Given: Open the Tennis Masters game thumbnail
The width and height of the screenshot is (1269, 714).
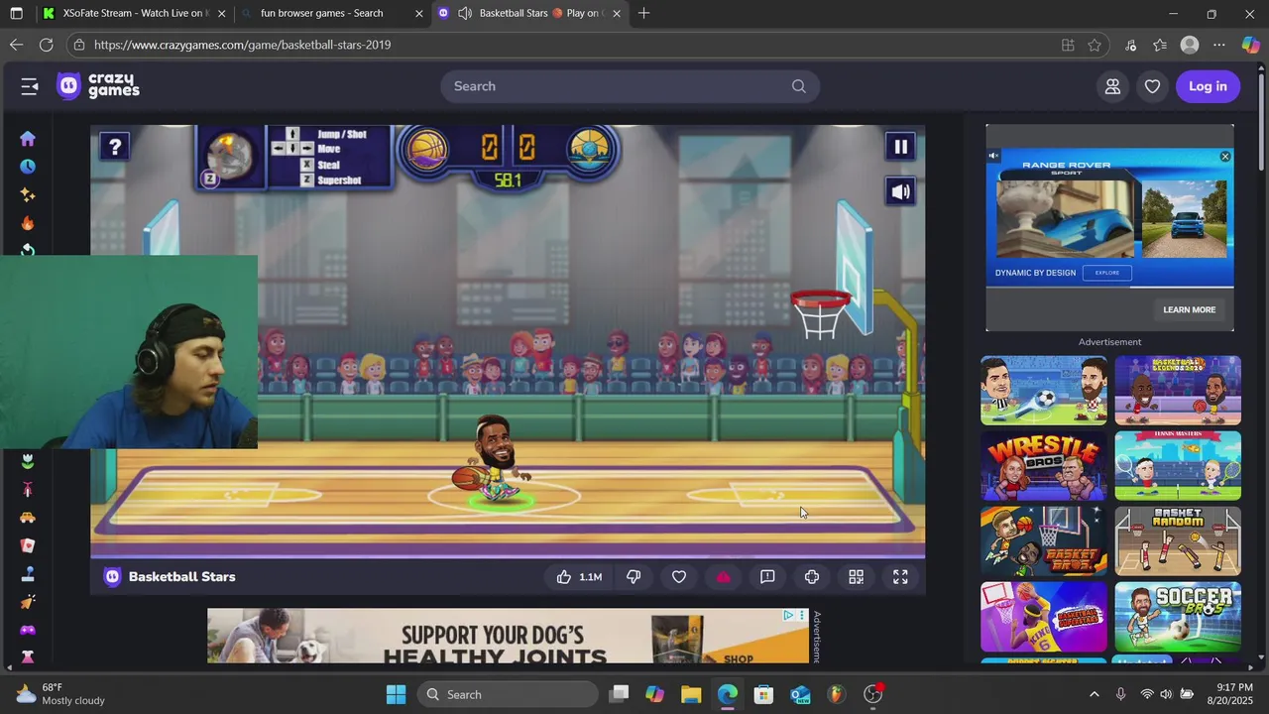Looking at the screenshot, I should tap(1178, 466).
